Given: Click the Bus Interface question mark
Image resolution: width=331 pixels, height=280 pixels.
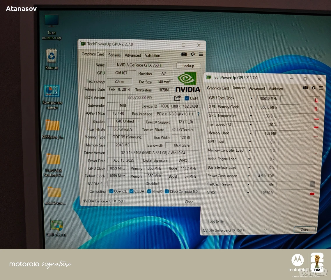Looking at the screenshot, I should click(198, 114).
